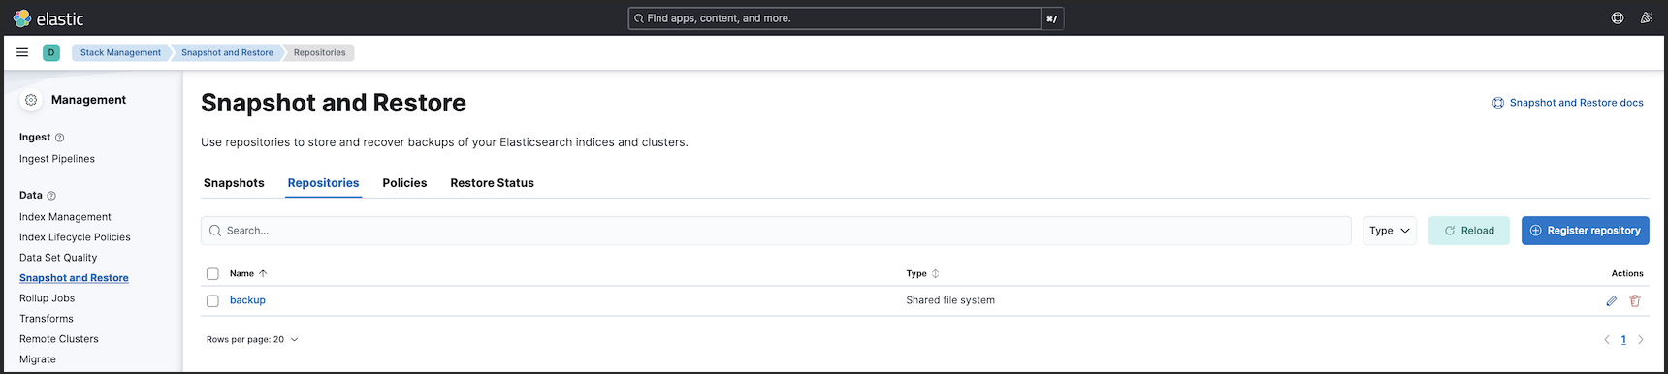Expand the Rows per page selector
The height and width of the screenshot is (374, 1668).
pos(252,340)
